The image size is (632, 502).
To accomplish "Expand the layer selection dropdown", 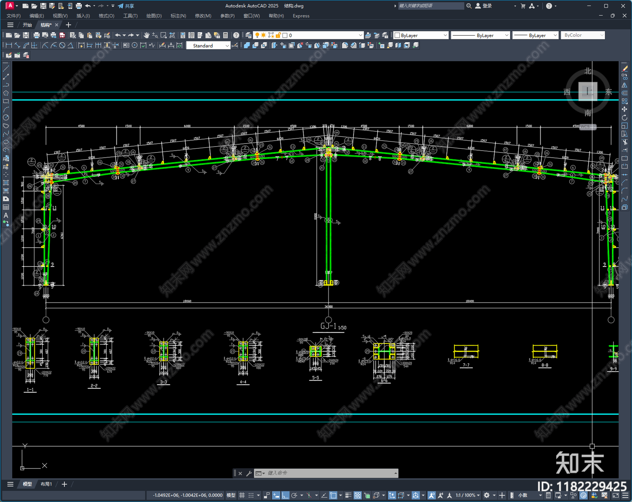I will (x=360, y=35).
